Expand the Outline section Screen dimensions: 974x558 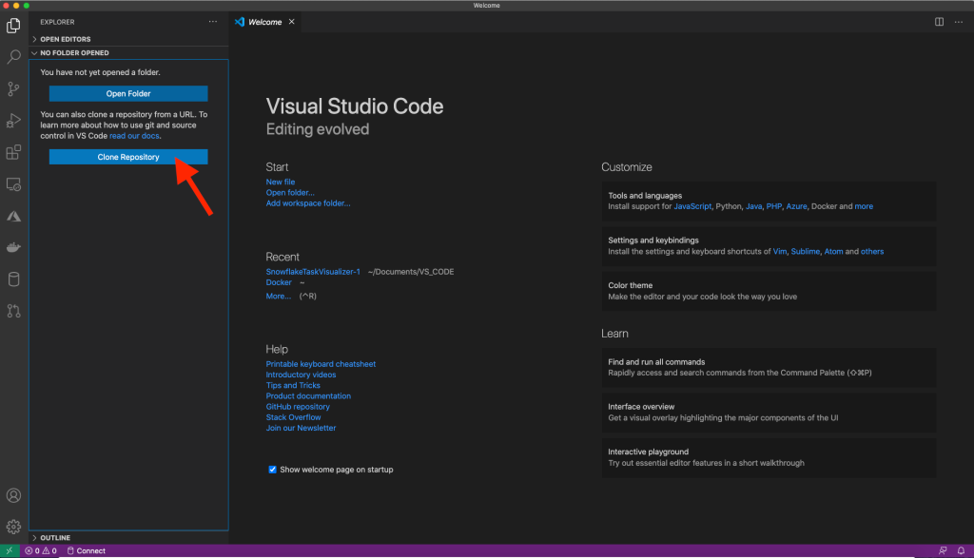click(x=57, y=538)
